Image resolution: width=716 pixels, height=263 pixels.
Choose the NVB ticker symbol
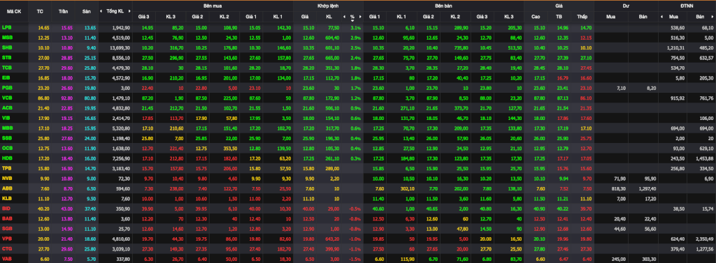coord(7,178)
